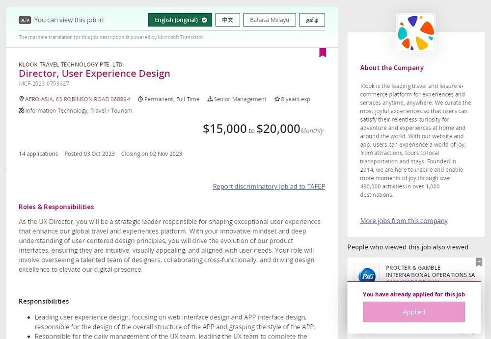The height and width of the screenshot is (339, 491).
Task: Save the Procter & Gamble job with bookmark plus
Action: [479, 262]
